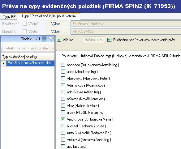
Task: Check alusik (Aľušík Marián Ing.)
Action: coord(63,113)
